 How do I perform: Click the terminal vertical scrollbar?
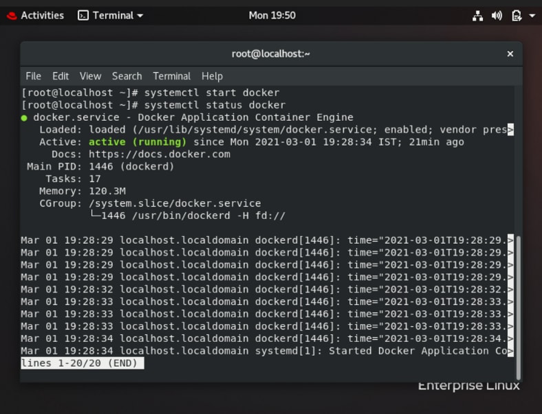pos(518,307)
